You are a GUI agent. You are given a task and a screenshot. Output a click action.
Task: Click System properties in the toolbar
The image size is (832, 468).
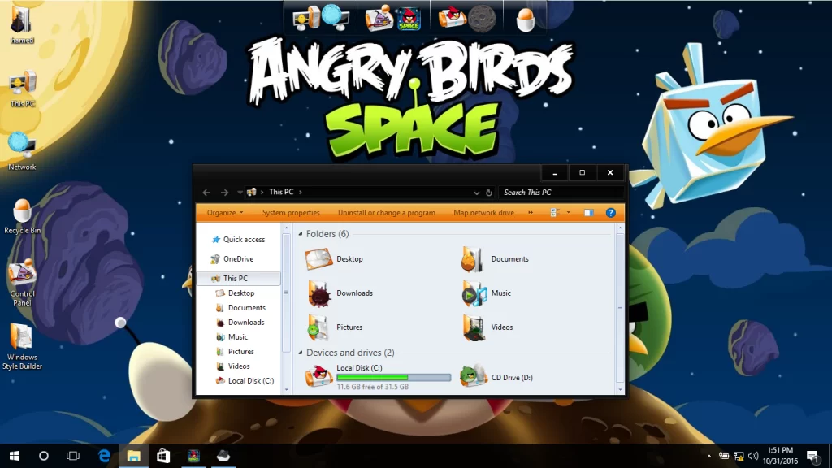click(291, 213)
